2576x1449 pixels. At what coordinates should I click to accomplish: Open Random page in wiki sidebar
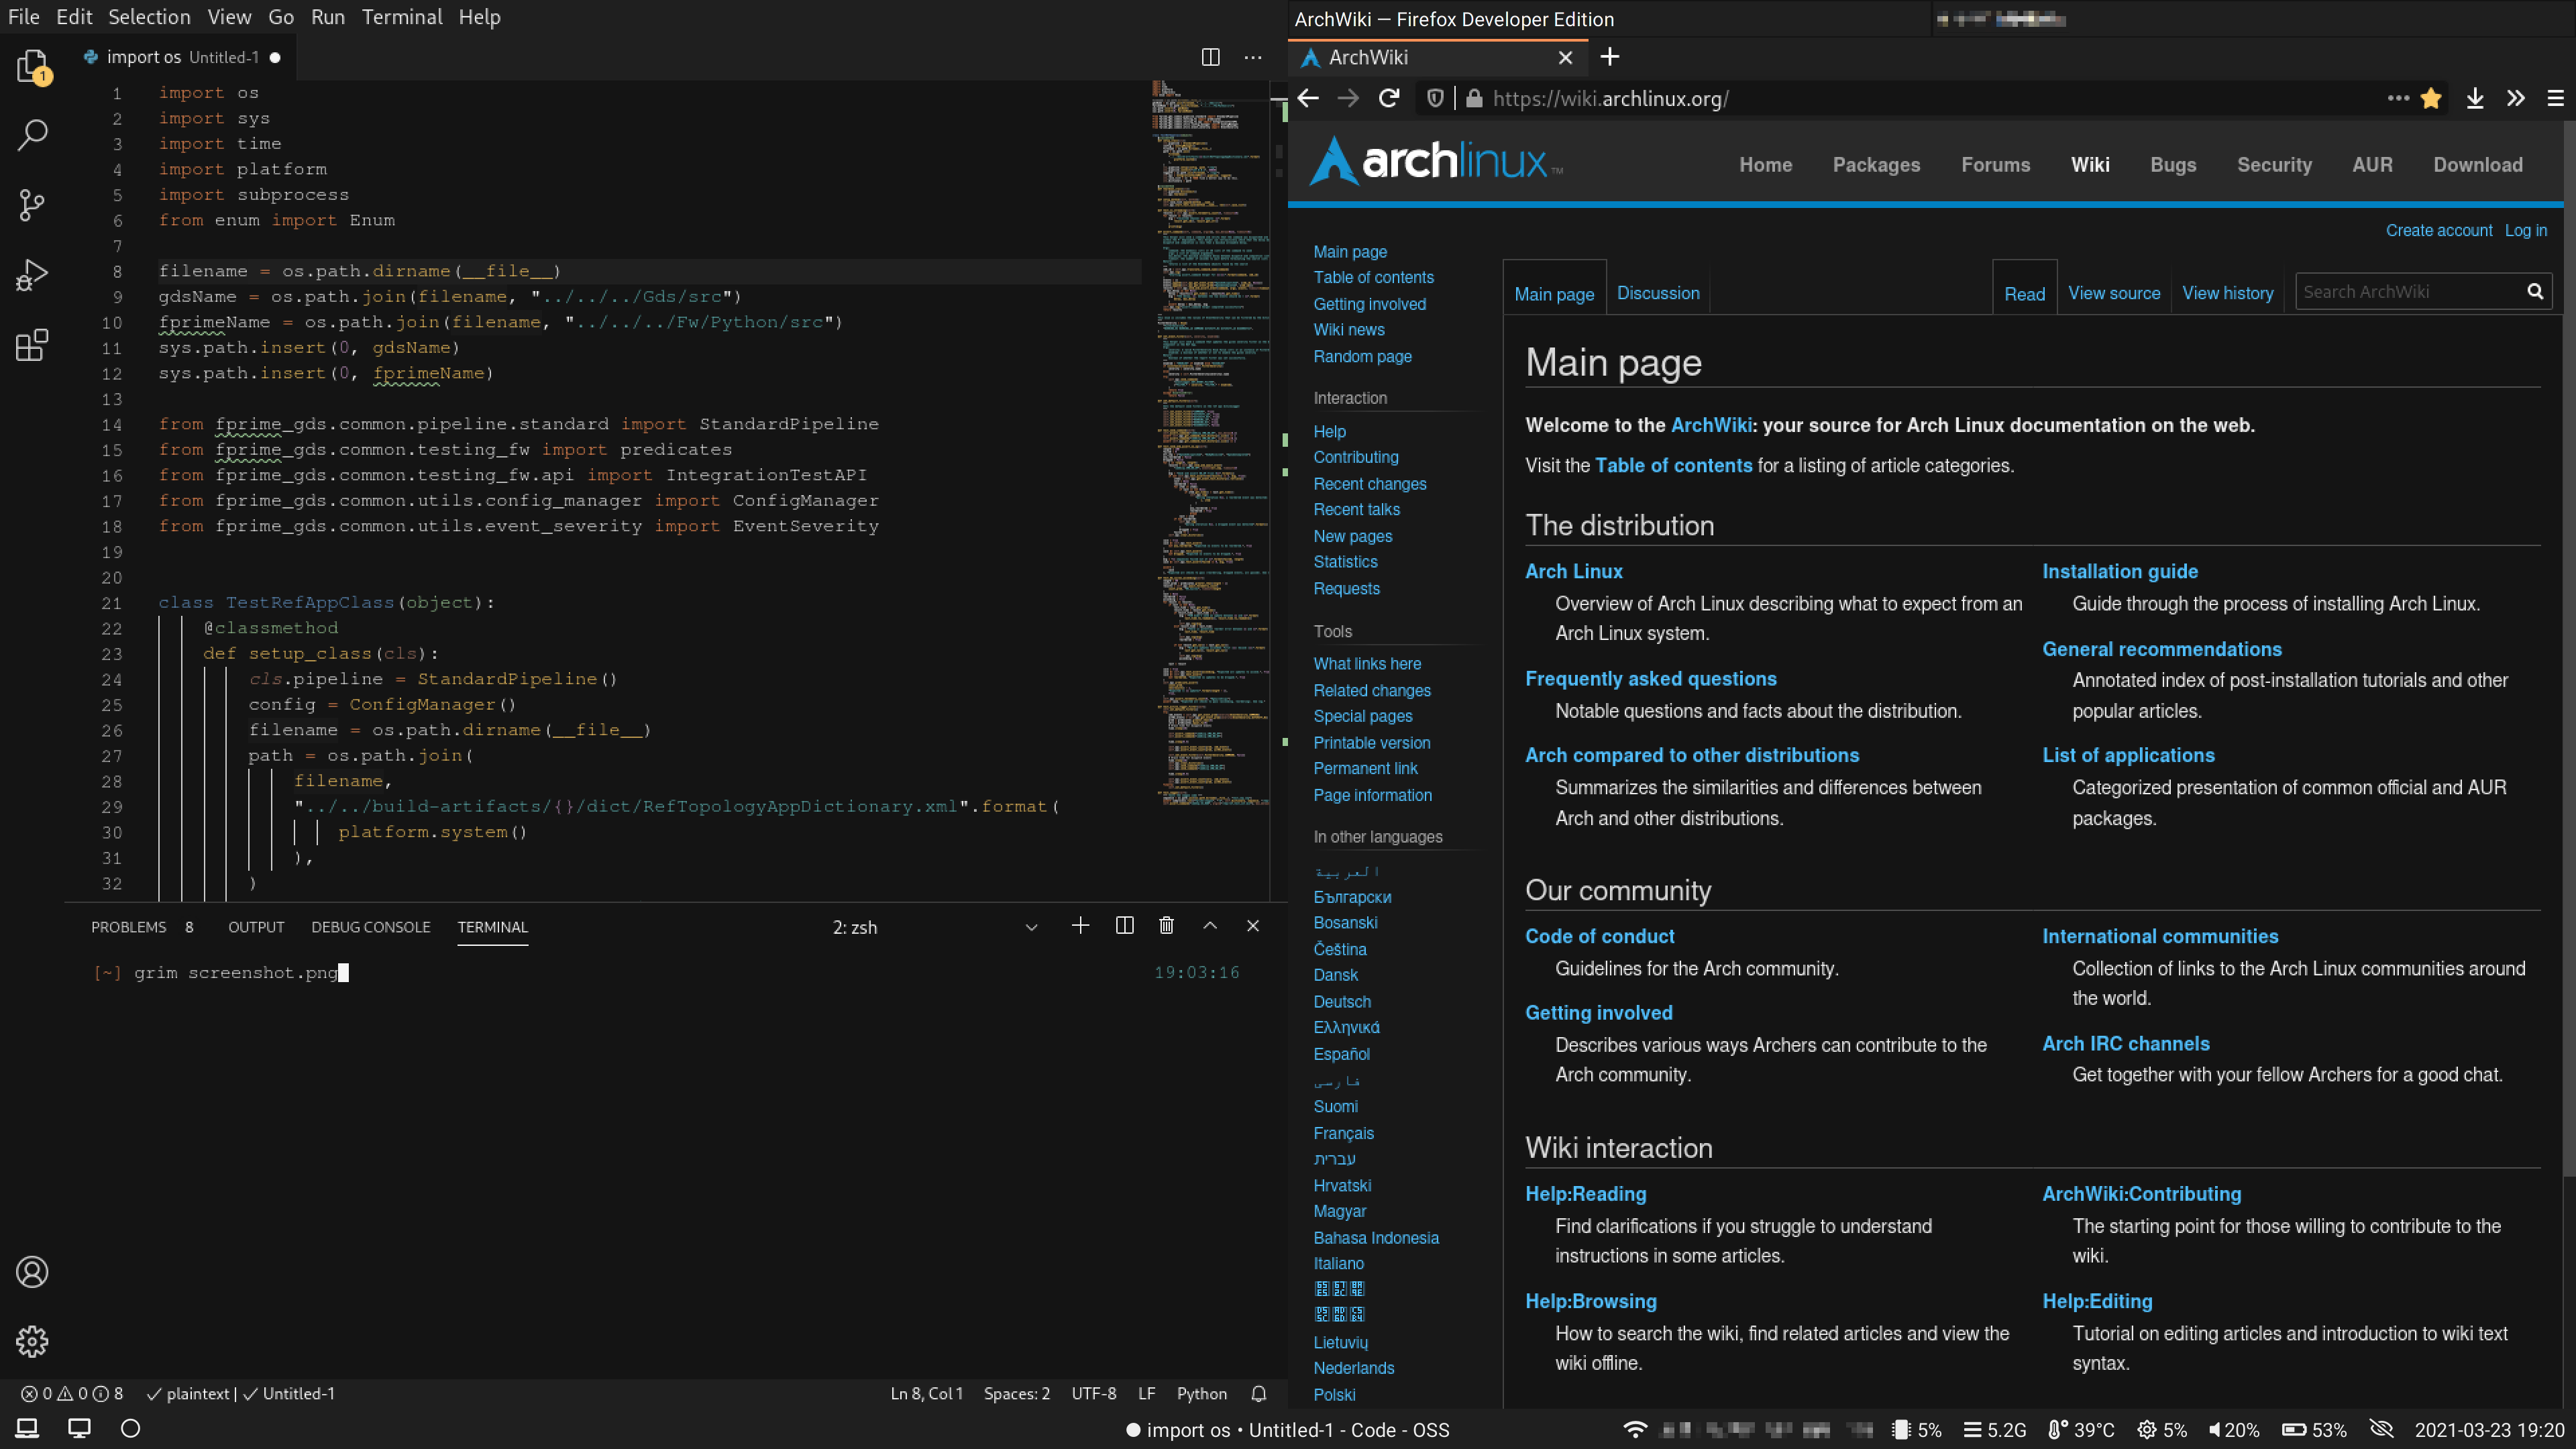[1362, 356]
